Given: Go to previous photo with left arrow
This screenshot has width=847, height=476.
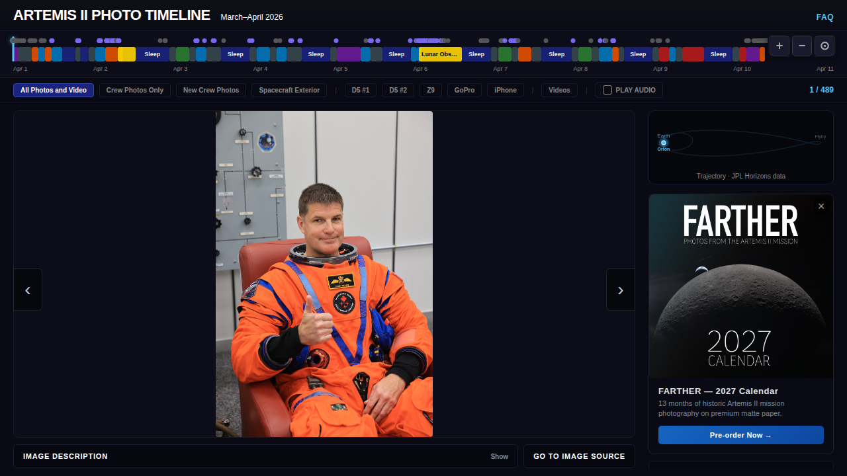Looking at the screenshot, I should [28, 290].
